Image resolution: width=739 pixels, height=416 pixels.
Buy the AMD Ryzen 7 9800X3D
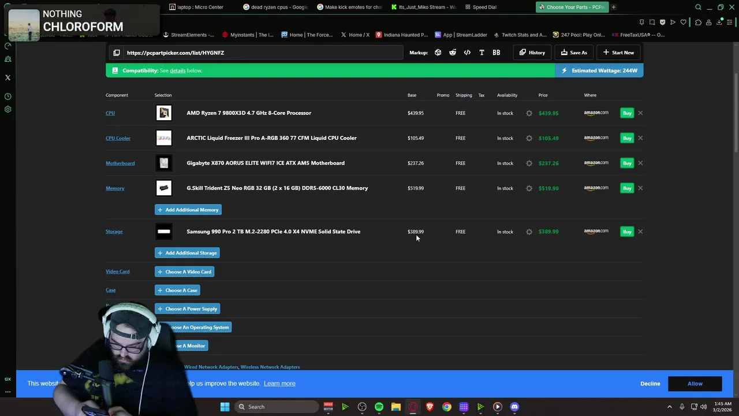coord(627,113)
